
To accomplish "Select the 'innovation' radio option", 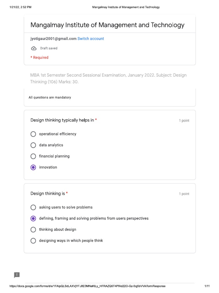I will tap(33, 167).
